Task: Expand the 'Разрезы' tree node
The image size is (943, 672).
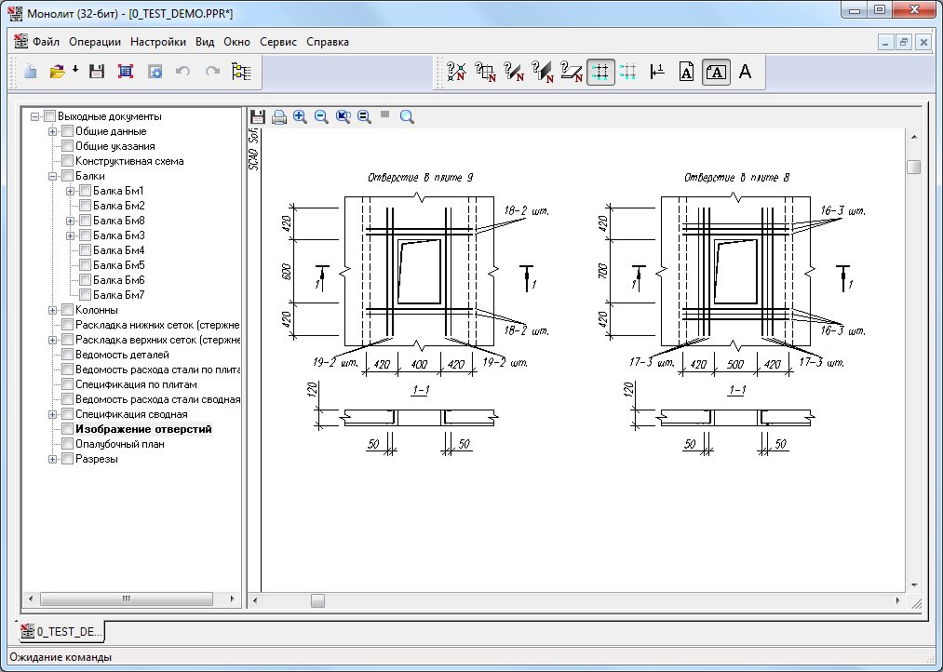Action: (x=53, y=459)
